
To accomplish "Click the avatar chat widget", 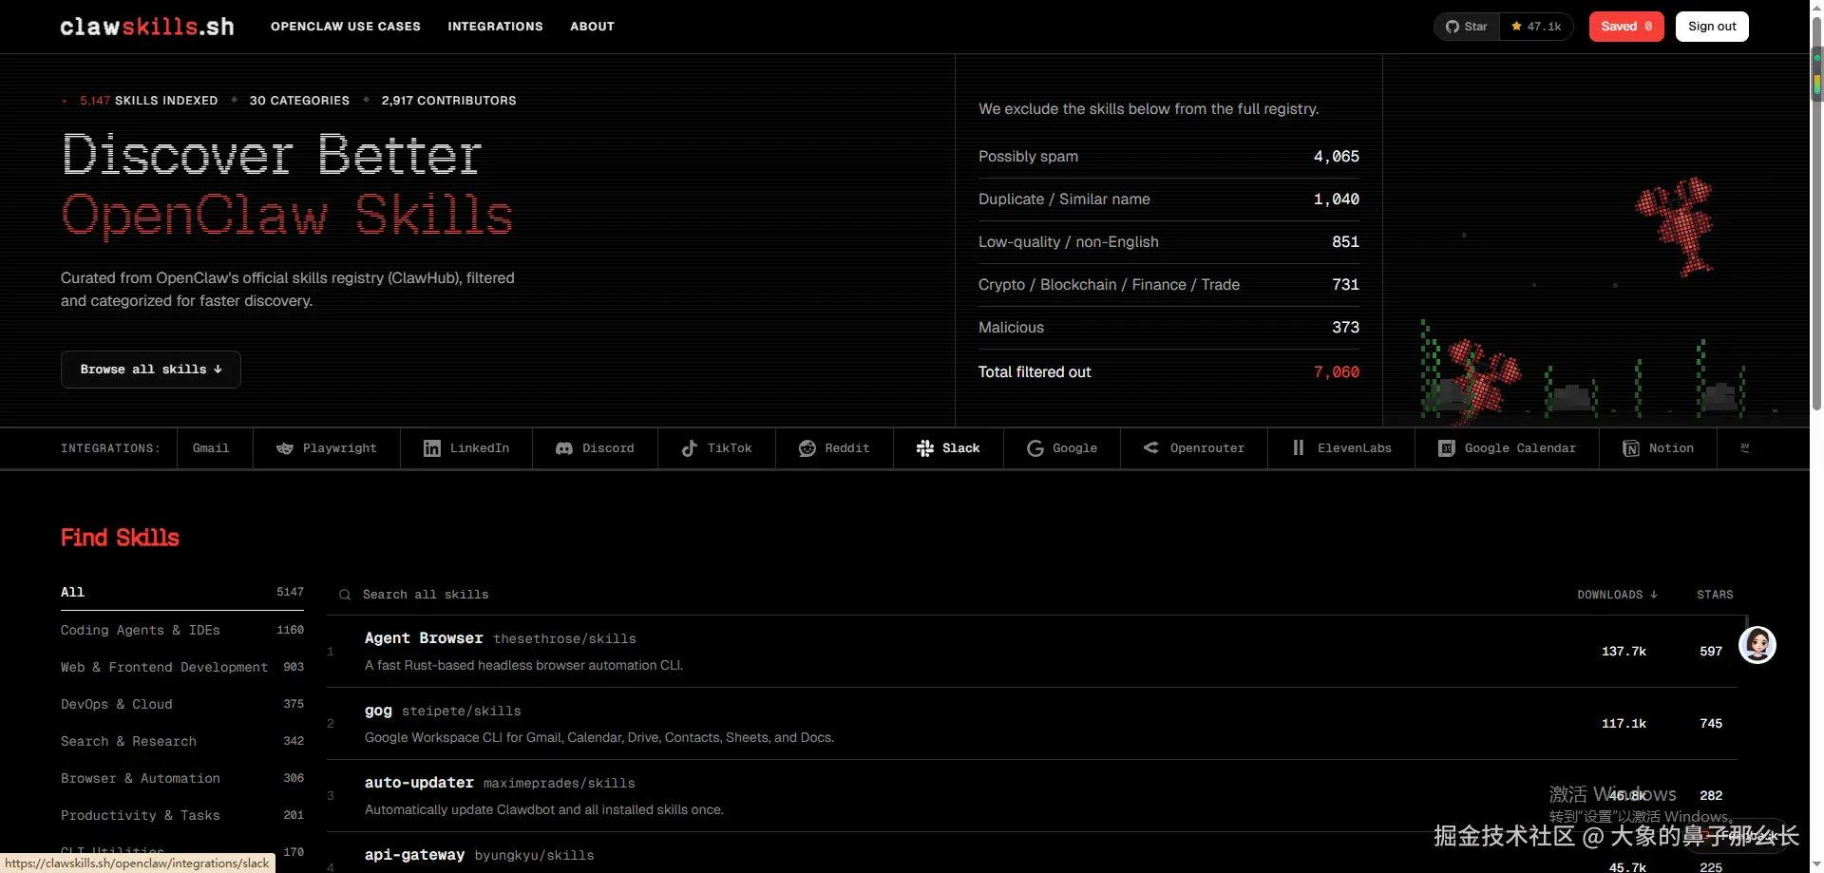I will tap(1757, 645).
